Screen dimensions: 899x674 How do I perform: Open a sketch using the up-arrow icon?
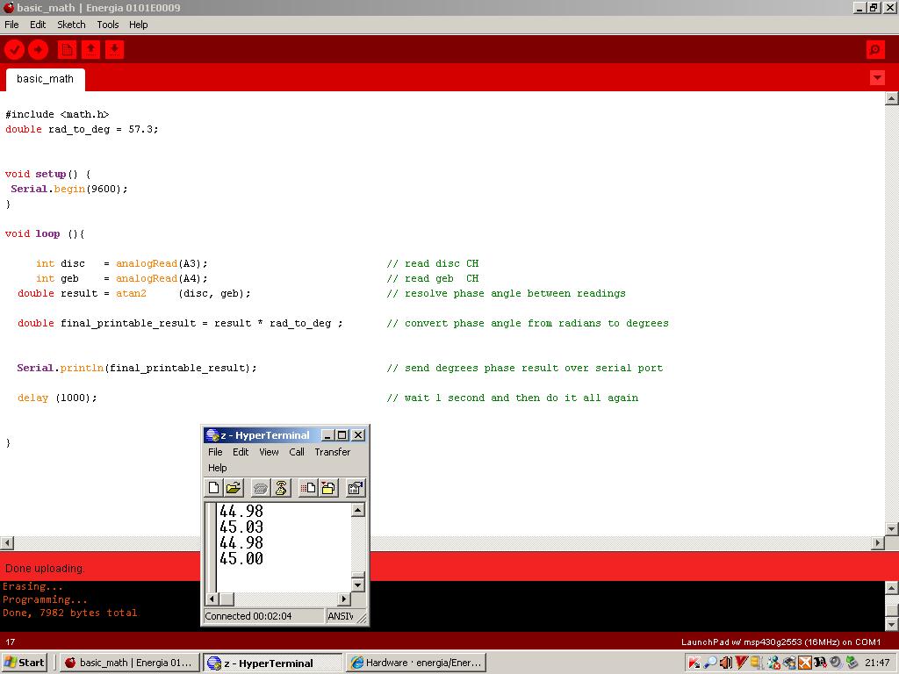(90, 50)
